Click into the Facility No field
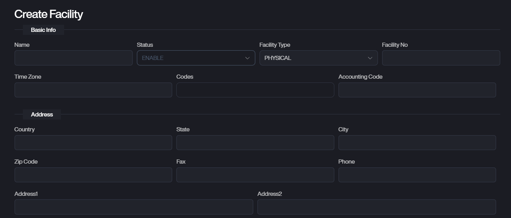 pyautogui.click(x=441, y=58)
